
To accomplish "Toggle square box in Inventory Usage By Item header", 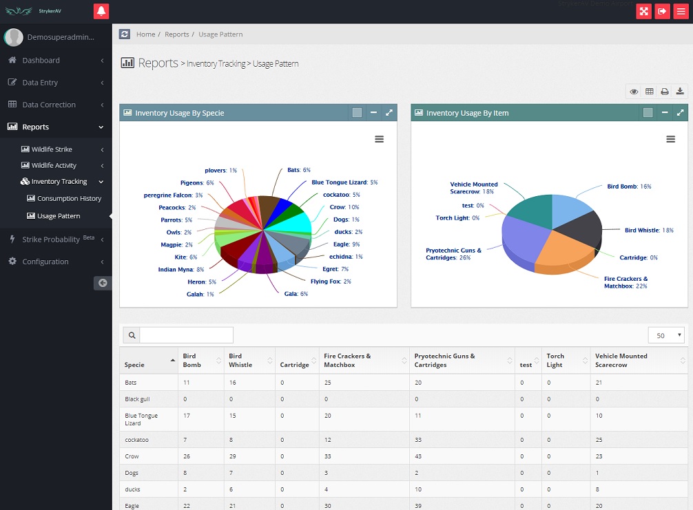I will pyautogui.click(x=648, y=113).
